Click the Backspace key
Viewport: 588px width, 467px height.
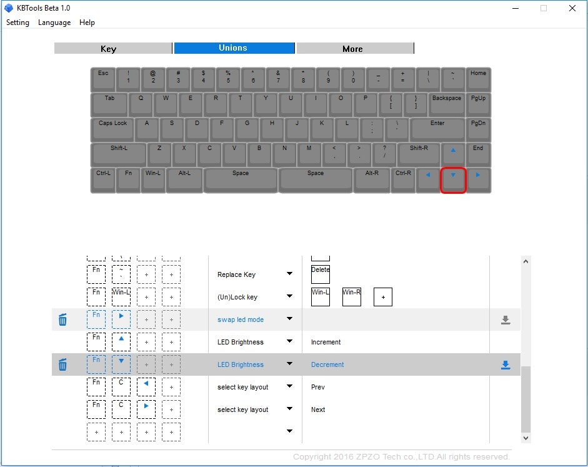pos(446,104)
